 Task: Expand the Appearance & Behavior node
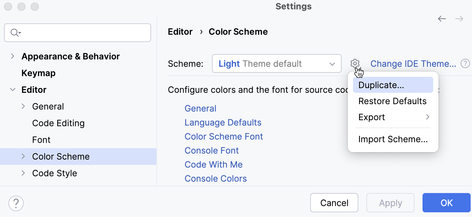(x=13, y=56)
